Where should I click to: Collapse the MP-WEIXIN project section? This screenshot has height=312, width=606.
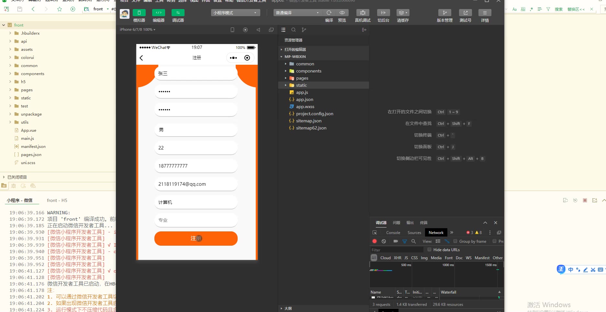(324, 57)
